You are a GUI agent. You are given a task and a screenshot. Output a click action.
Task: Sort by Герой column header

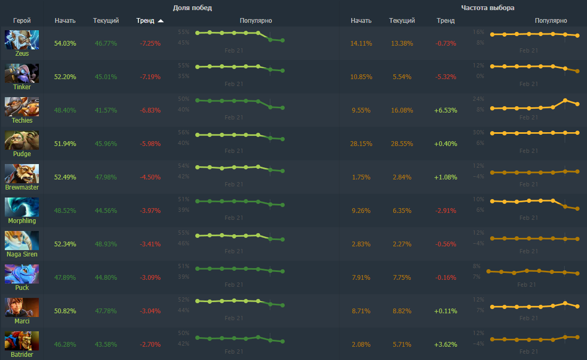22,21
